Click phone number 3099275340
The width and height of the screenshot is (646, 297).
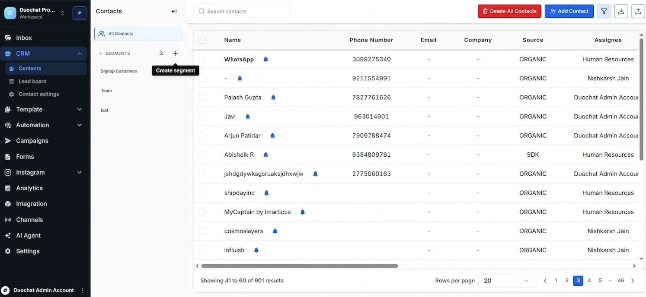coord(371,59)
